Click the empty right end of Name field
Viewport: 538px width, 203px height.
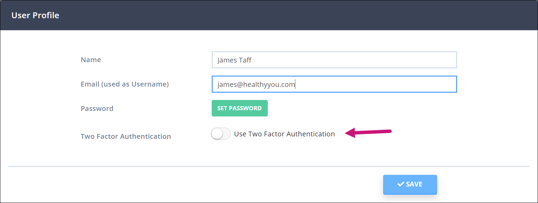click(430, 60)
